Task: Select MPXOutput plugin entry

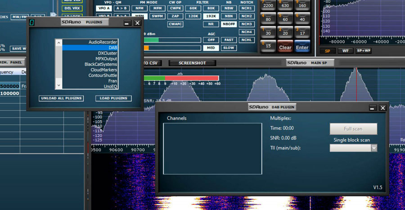Action: (90, 59)
